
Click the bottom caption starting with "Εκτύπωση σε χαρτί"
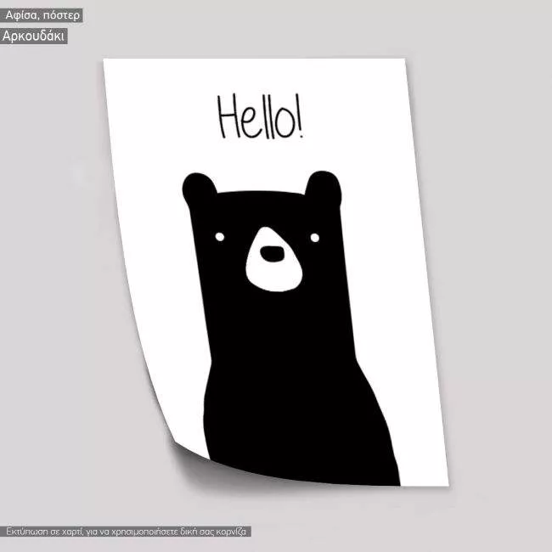click(127, 532)
